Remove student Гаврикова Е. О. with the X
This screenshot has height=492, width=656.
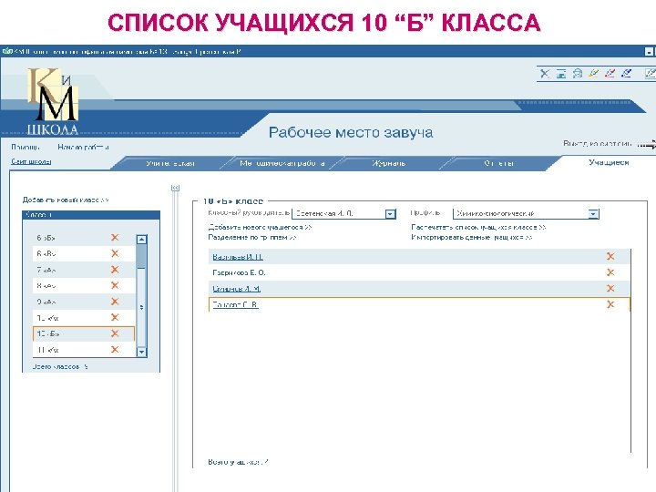[610, 272]
